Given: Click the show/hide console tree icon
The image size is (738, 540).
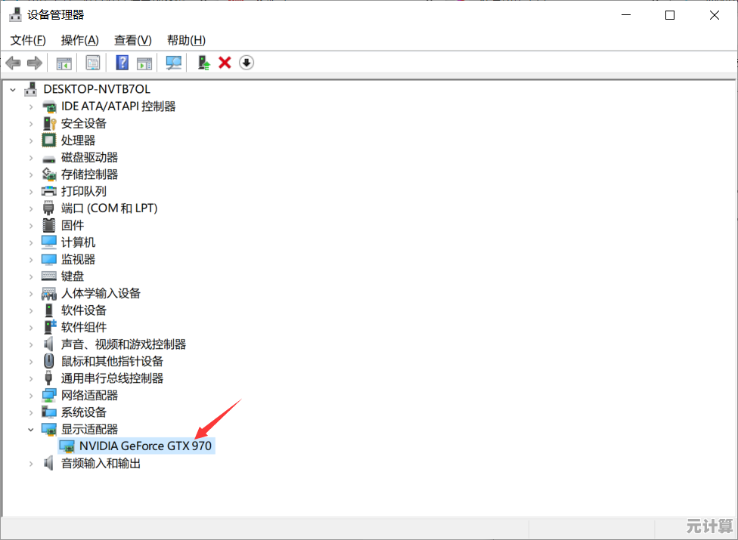Looking at the screenshot, I should pyautogui.click(x=64, y=63).
